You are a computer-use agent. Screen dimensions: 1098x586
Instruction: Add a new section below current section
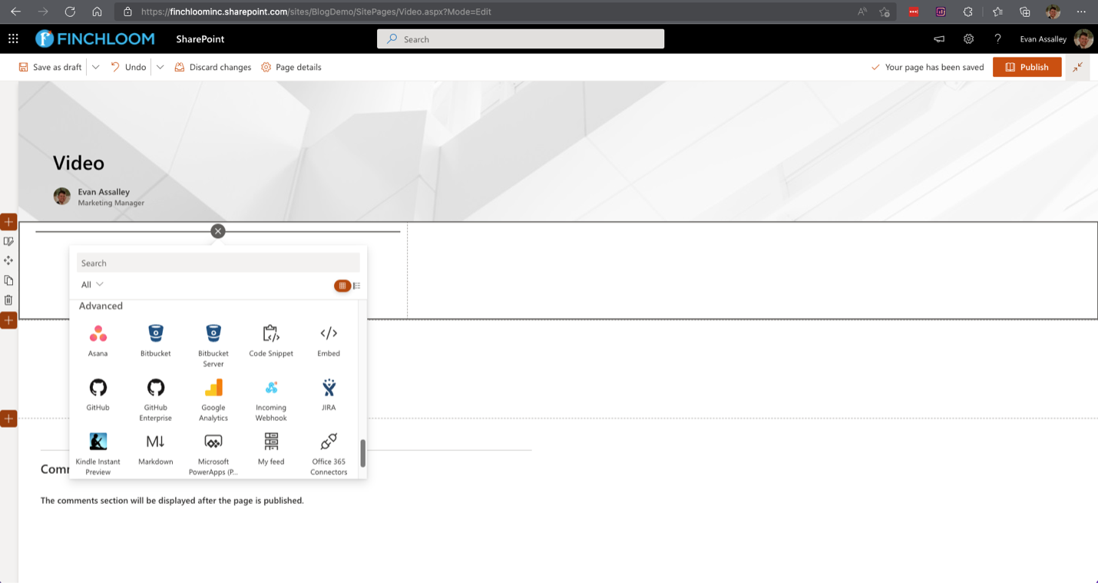click(x=8, y=319)
